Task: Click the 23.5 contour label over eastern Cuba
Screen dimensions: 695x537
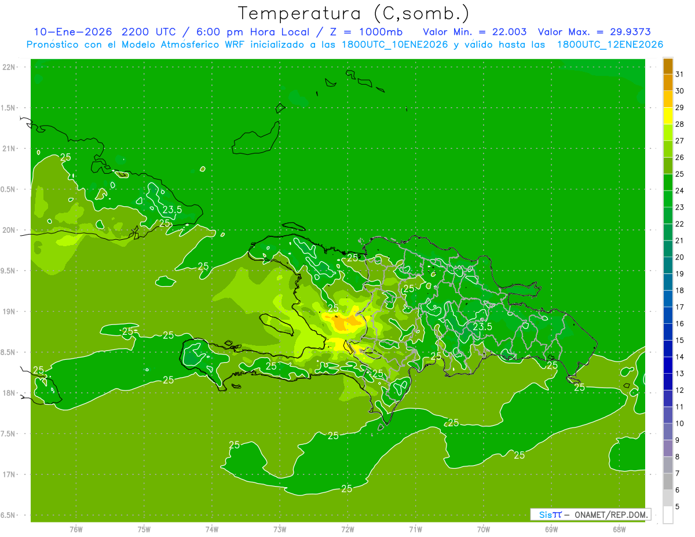Action: (172, 209)
